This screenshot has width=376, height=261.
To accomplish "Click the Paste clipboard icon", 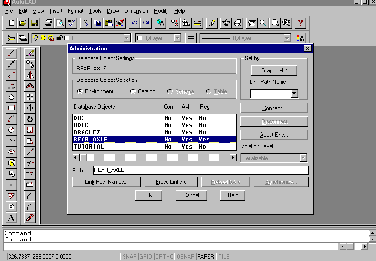I will pyautogui.click(x=109, y=23).
